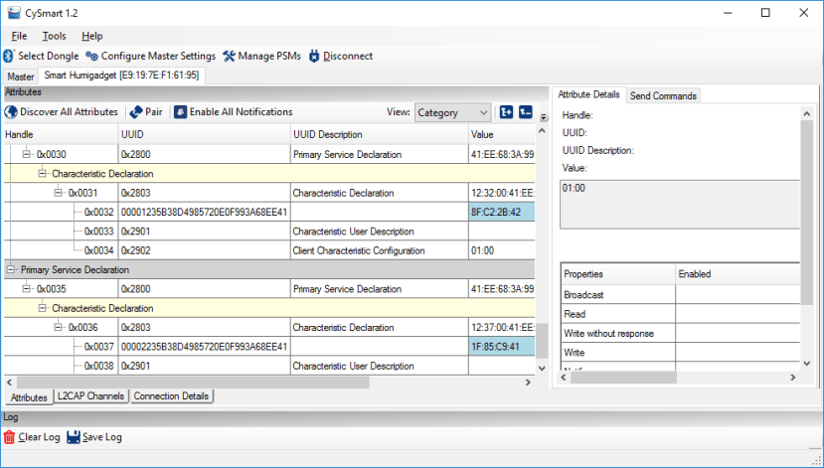Click the attribute tree horizontal scrollbar thumb
This screenshot has width=824, height=468.
point(193,383)
